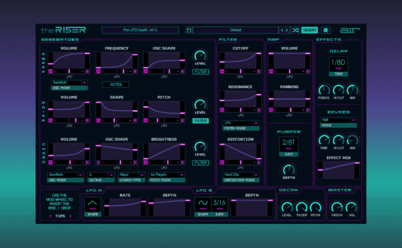Open the LFO B SHAPE selector
This screenshot has height=248, width=402.
pos(202,205)
